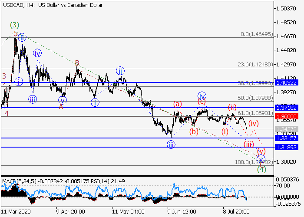Click the circled blue v above green (4)

point(261,159)
